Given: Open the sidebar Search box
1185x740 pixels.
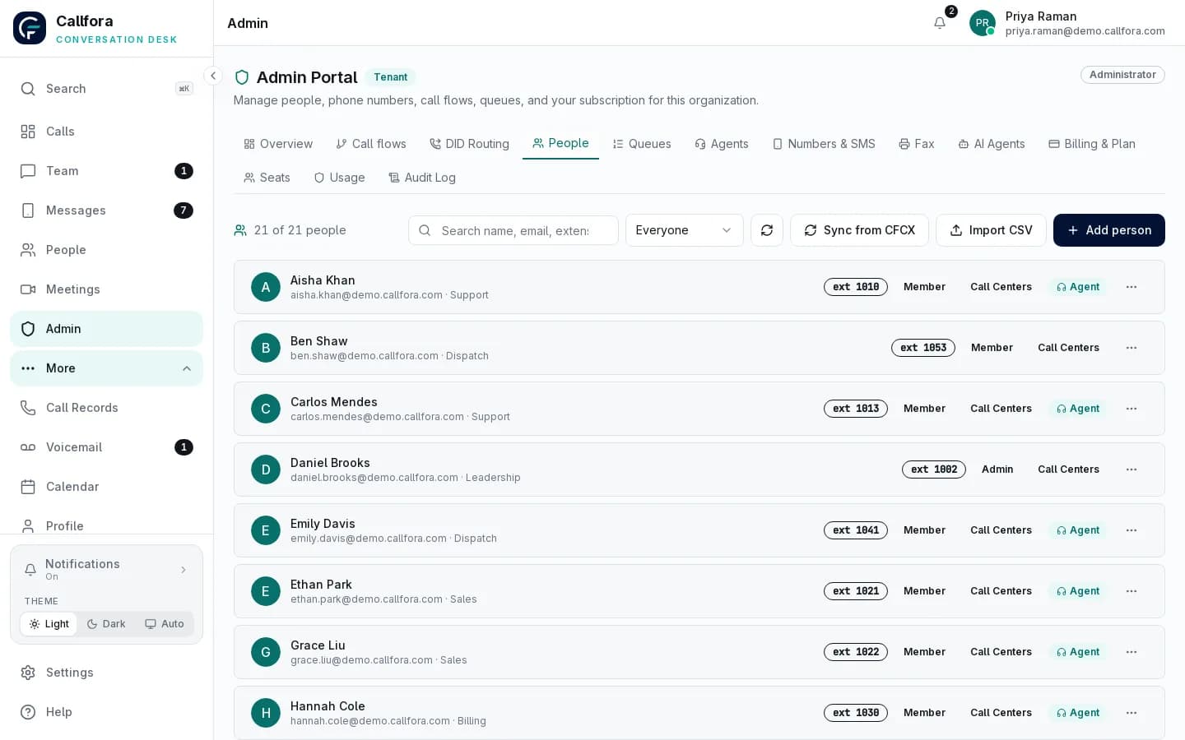Looking at the screenshot, I should click(106, 89).
